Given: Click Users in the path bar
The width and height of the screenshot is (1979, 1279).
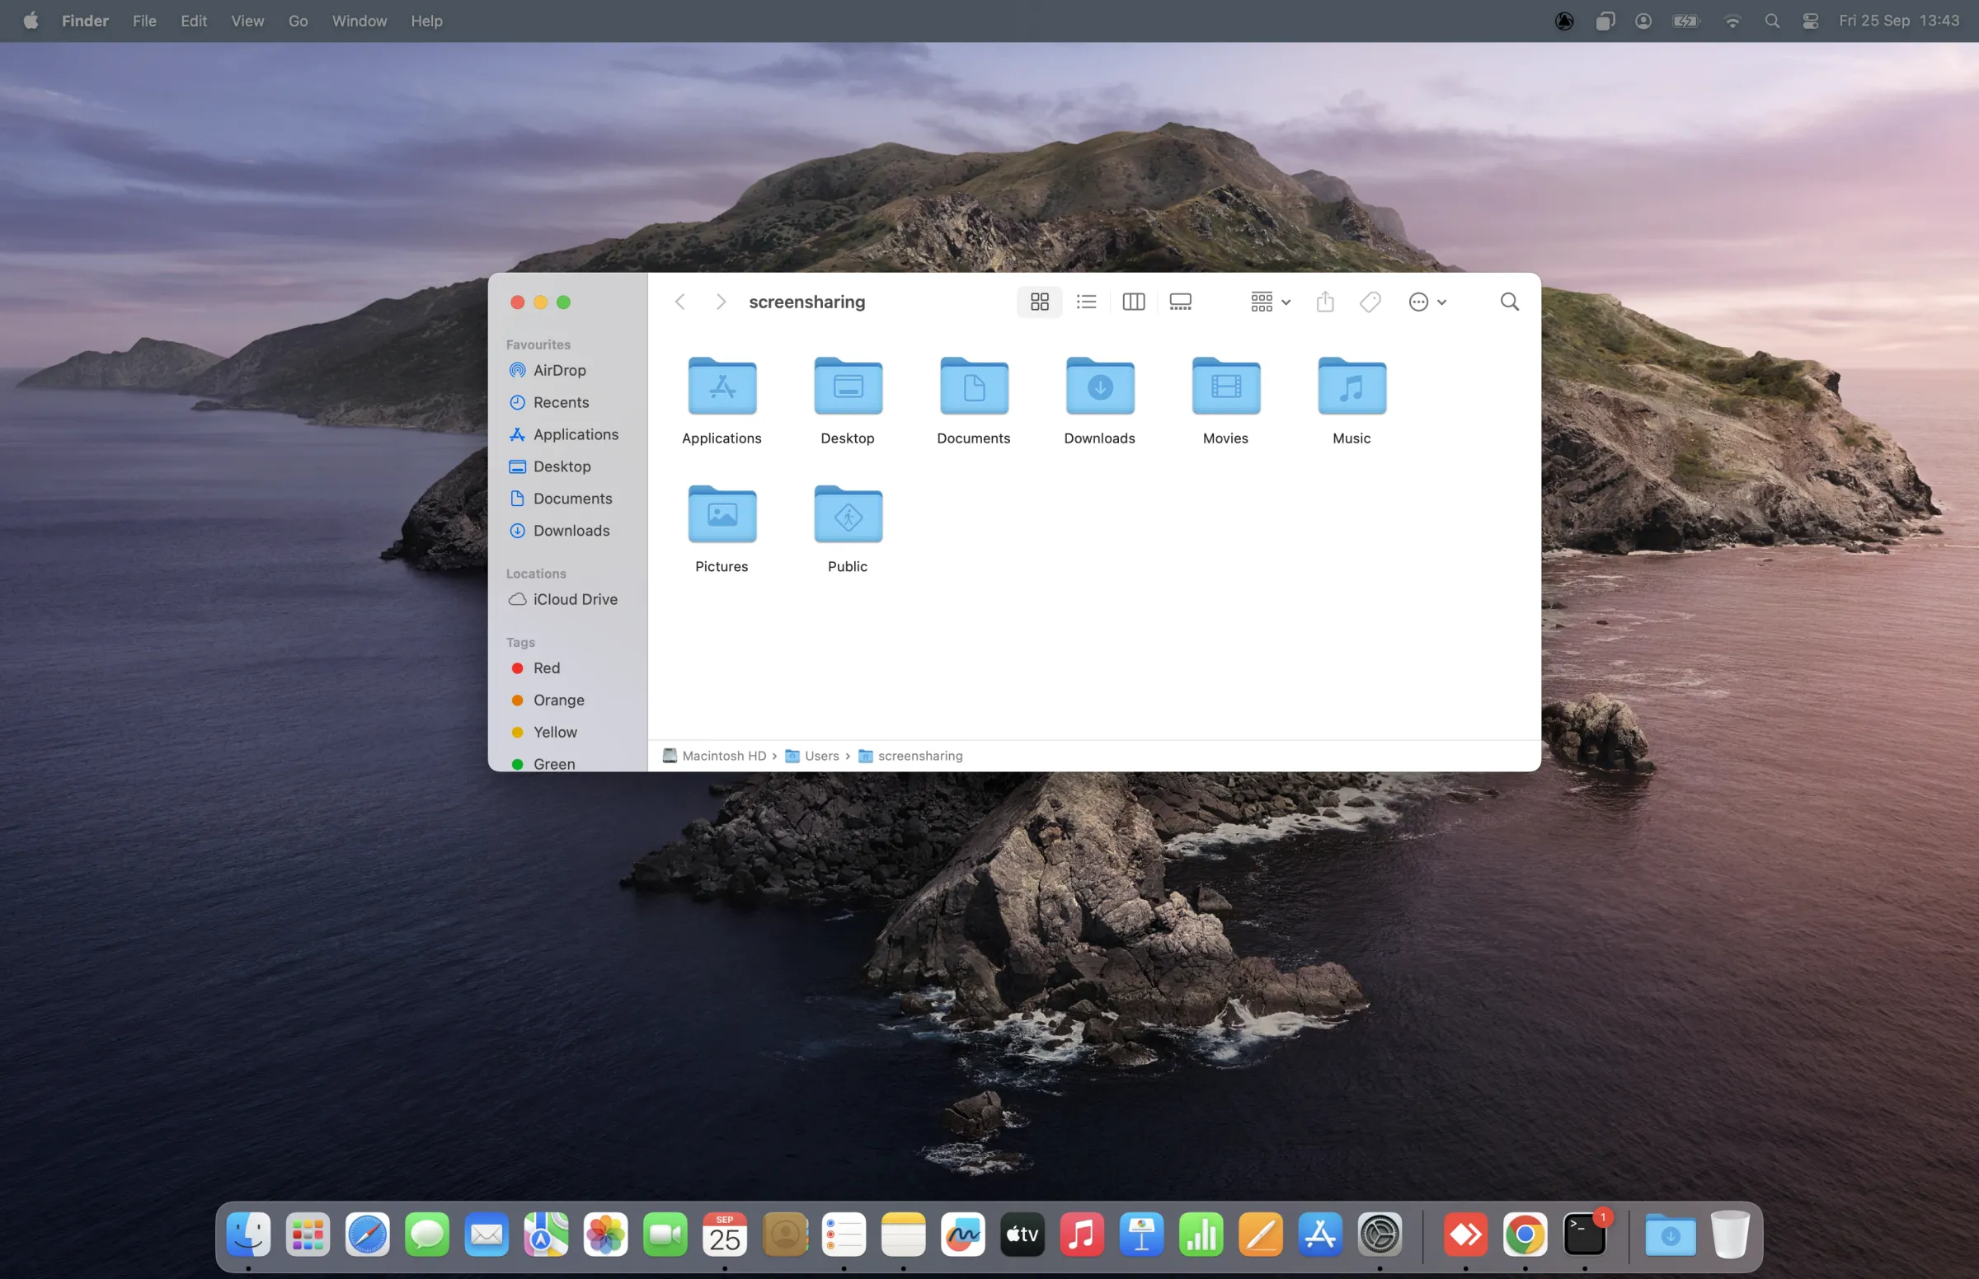Looking at the screenshot, I should tap(811, 756).
